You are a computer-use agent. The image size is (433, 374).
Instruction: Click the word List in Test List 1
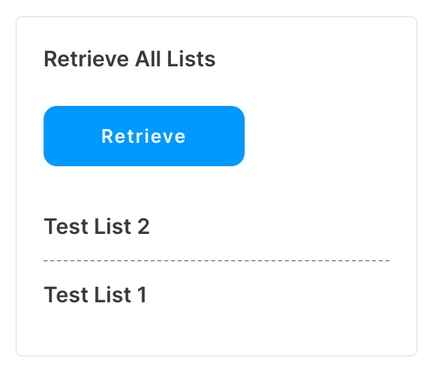113,295
